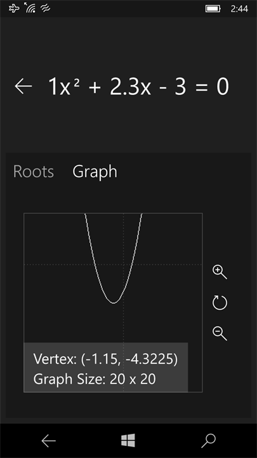Screen dimensions: 257x458
Task: Click the clock showing 2:44
Action: [239, 9]
